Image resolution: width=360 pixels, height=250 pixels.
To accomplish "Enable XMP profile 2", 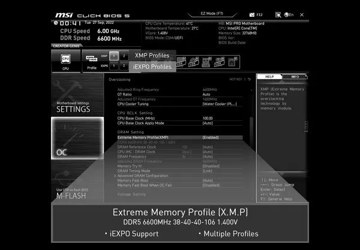I will pyautogui.click(x=124, y=56).
